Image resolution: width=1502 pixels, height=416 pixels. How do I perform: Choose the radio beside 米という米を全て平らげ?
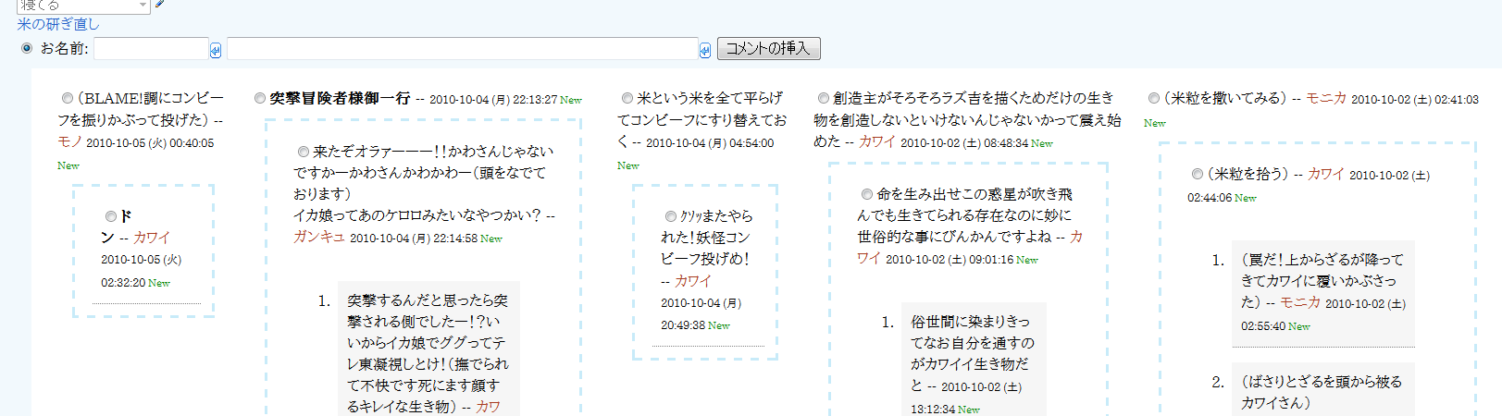point(627,98)
